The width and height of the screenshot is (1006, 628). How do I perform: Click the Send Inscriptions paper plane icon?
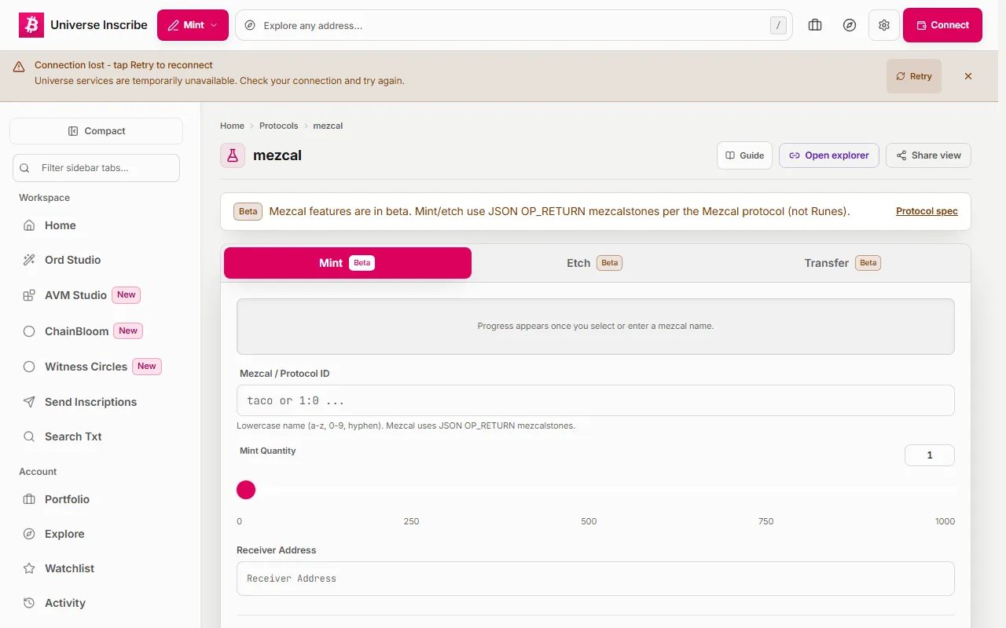(29, 402)
